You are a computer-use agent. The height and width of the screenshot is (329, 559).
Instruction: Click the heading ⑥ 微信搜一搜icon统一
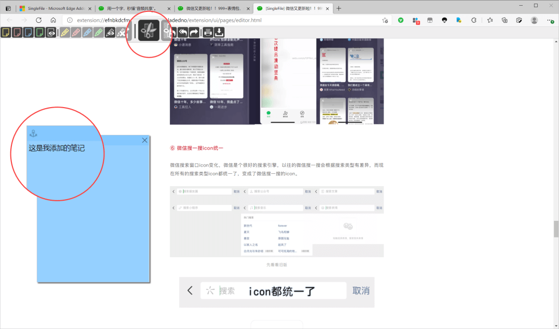pyautogui.click(x=197, y=148)
